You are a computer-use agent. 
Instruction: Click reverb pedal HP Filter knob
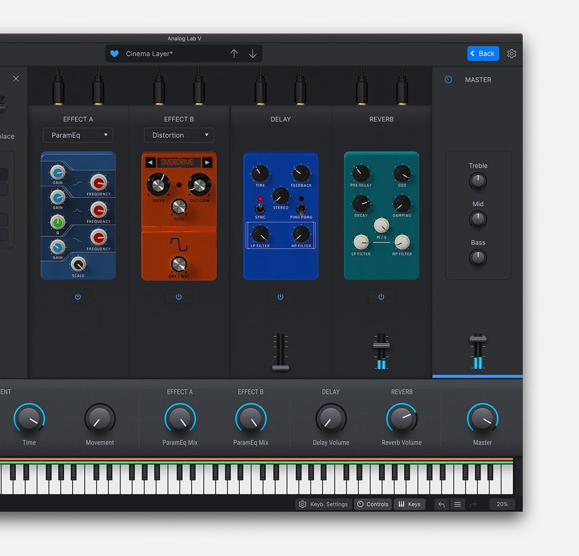click(x=402, y=242)
